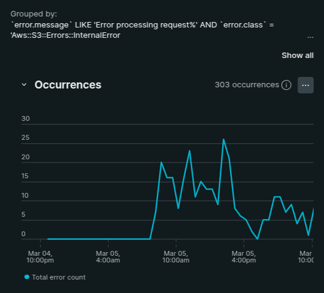The image size is (324, 293).
Task: Click the Mar 05, 4:00pm axis label
Action: point(243,256)
